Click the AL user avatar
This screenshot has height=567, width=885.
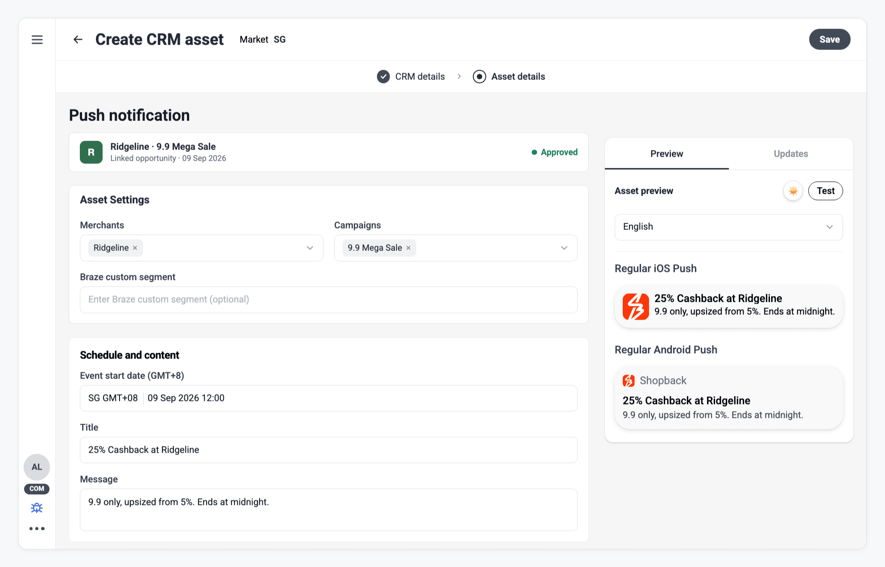point(37,467)
